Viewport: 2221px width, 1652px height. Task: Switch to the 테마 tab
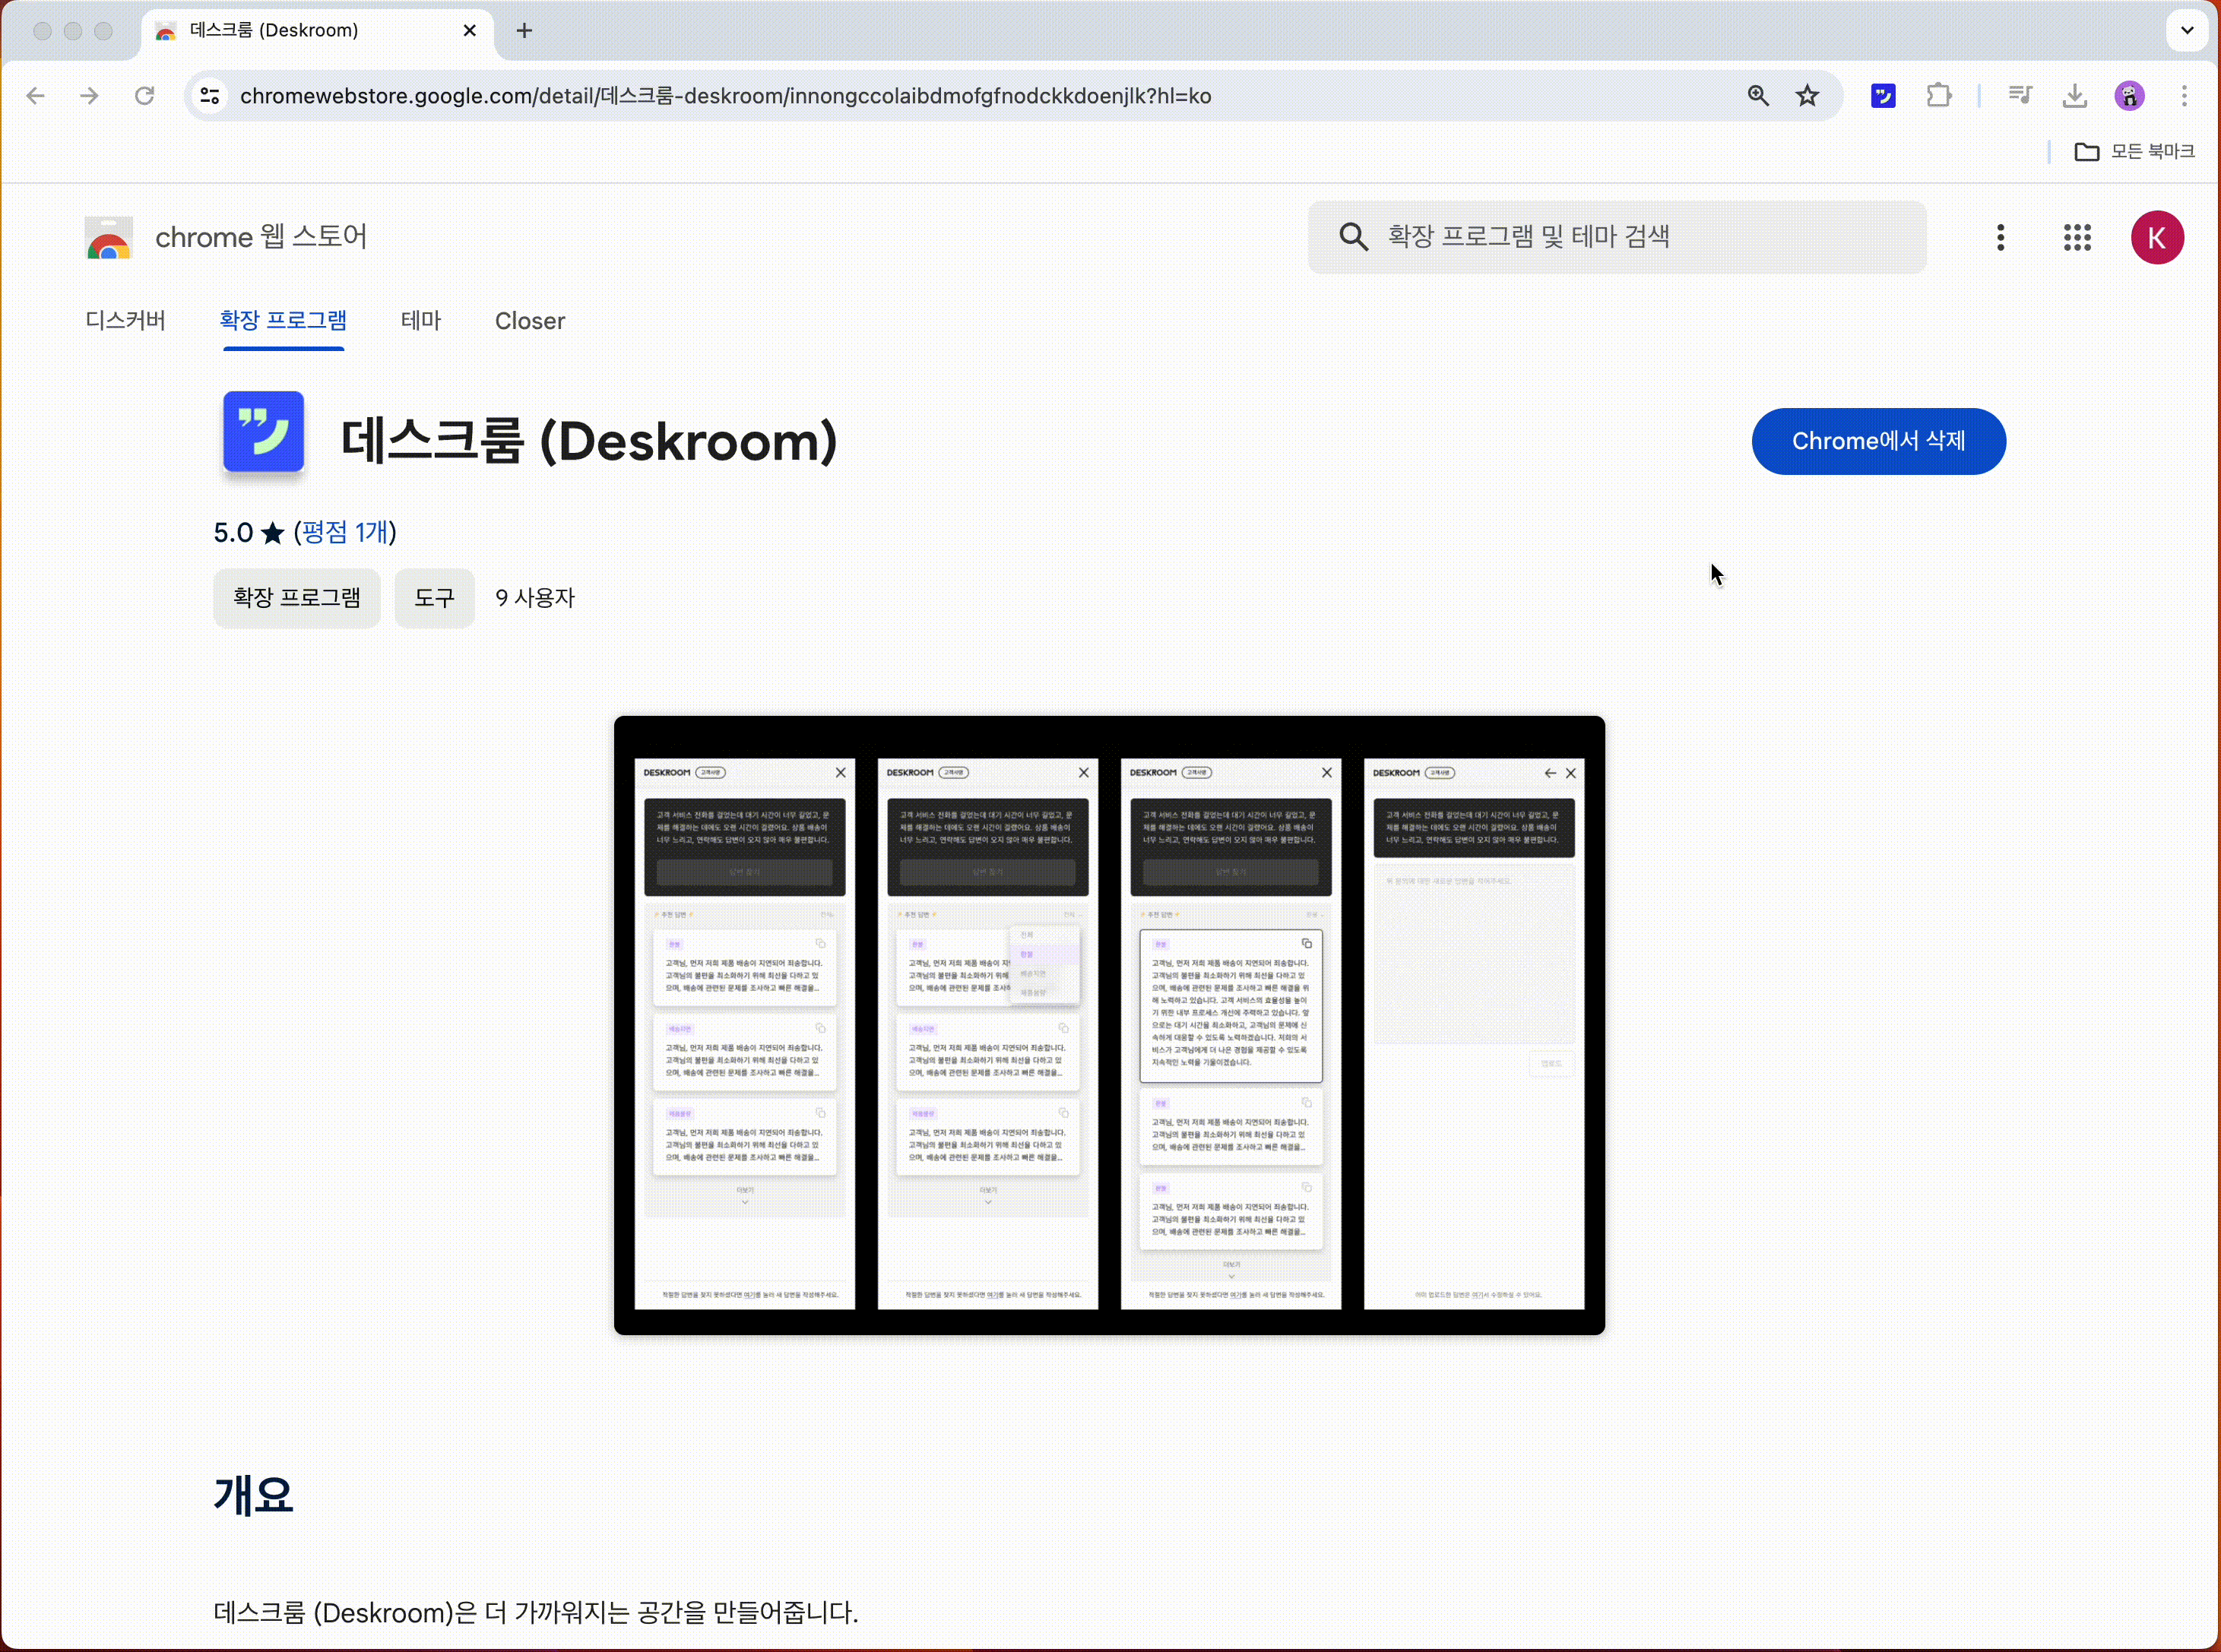420,321
